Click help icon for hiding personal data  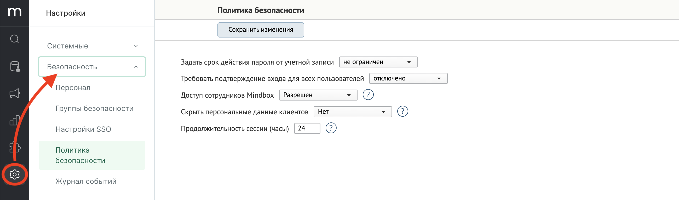(x=402, y=111)
